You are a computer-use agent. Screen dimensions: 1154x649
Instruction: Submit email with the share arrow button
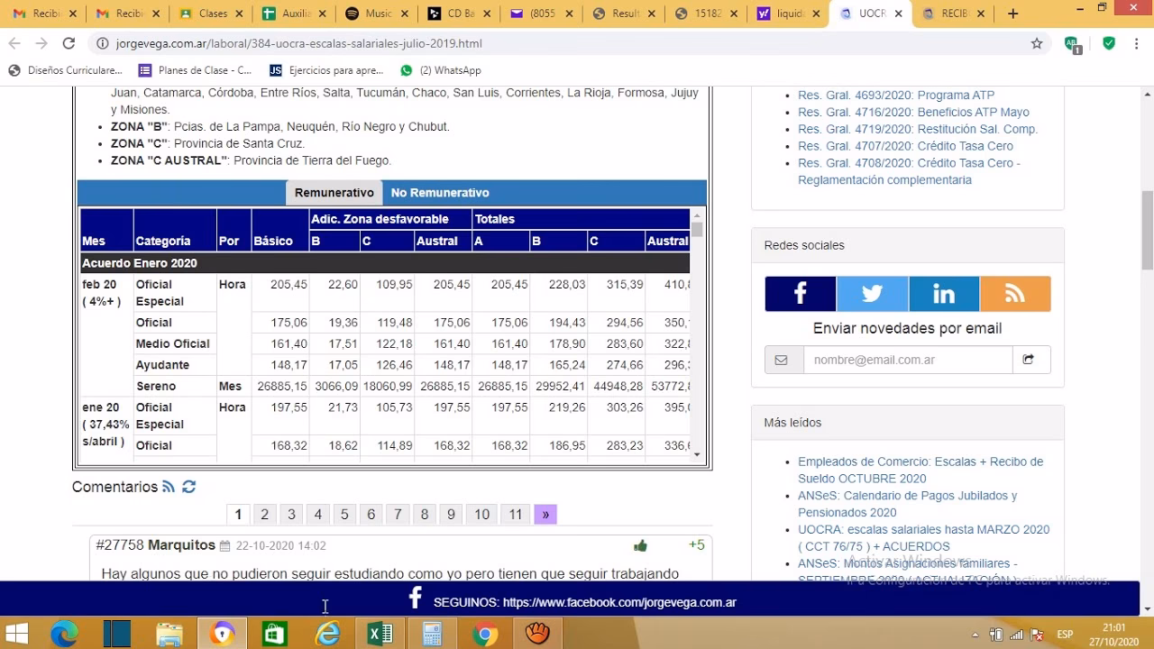click(1029, 360)
